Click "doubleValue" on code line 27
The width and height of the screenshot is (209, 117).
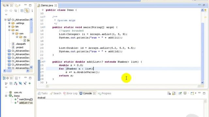[86, 72]
